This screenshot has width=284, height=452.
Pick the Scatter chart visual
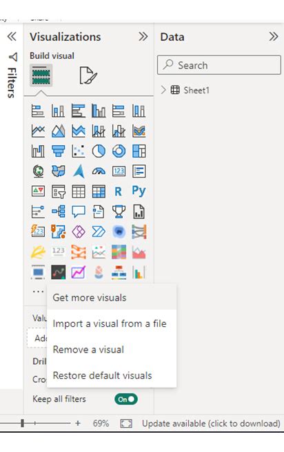point(79,151)
